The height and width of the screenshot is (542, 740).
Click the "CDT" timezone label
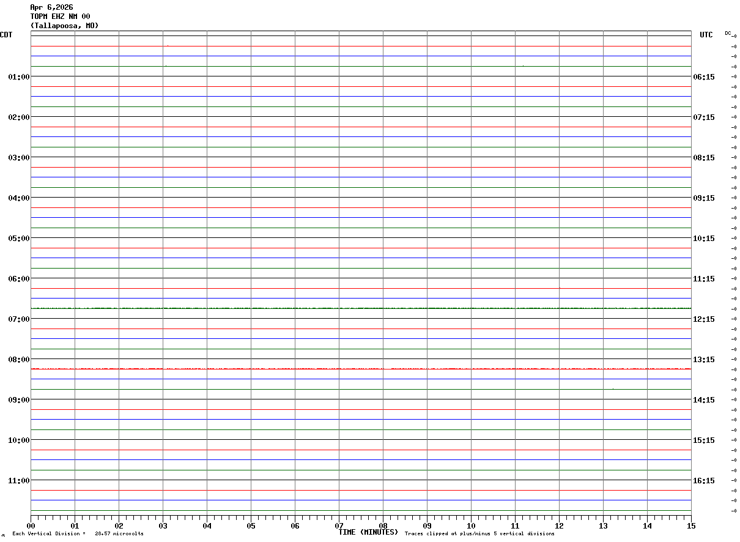coord(6,35)
